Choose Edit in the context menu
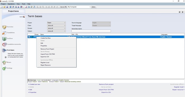 pyautogui.click(x=42, y=43)
